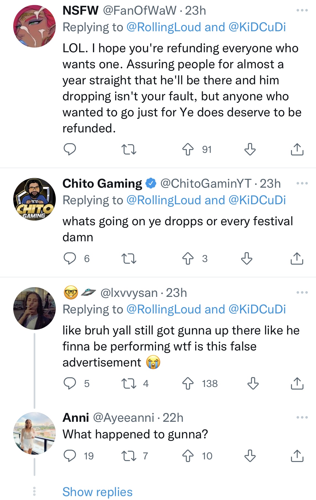Open @RollingLoud mention in NSFW's reply
Screen dimensions: 316x500
pos(164,27)
